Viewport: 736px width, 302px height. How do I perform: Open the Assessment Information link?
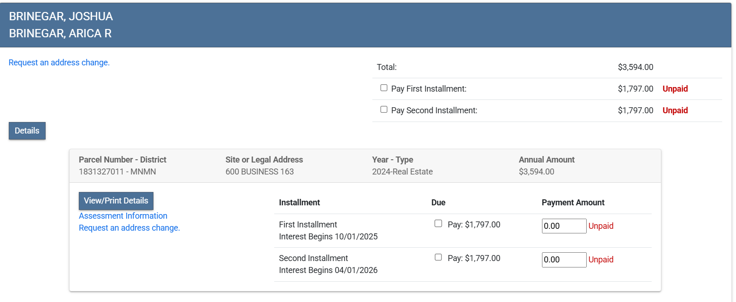click(x=123, y=216)
